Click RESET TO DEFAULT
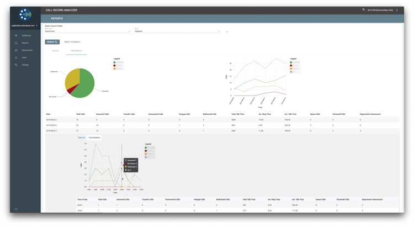The height and width of the screenshot is (226, 414). (72, 42)
